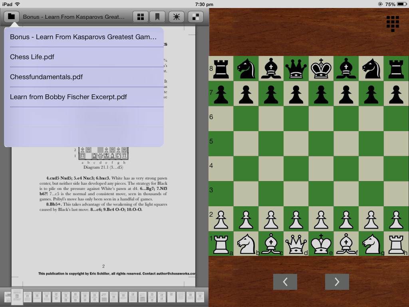Open the dotted keypad menu icon
This screenshot has width=409, height=307.
tap(393, 24)
